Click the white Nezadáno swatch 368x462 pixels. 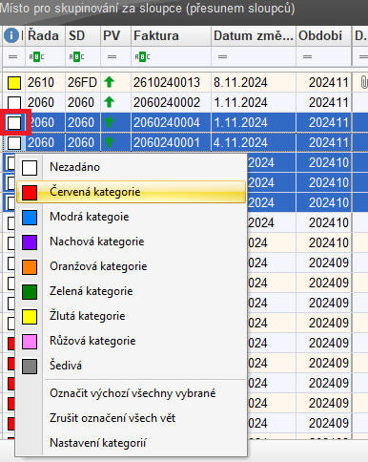coord(30,168)
